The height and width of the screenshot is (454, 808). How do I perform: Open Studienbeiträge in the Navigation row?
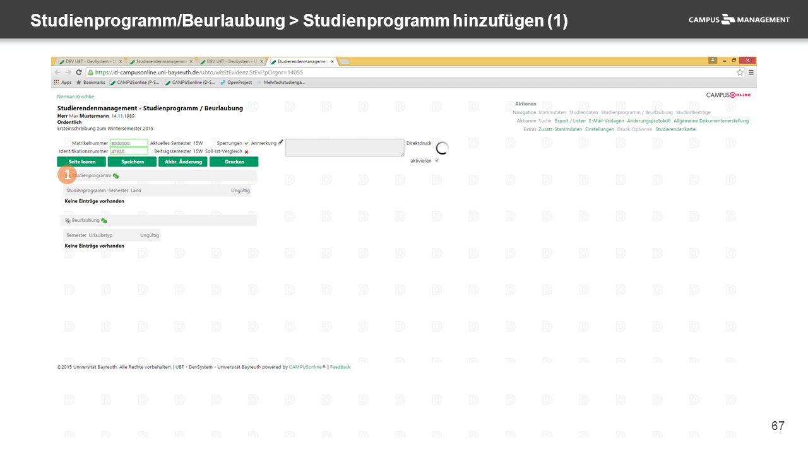coord(693,112)
